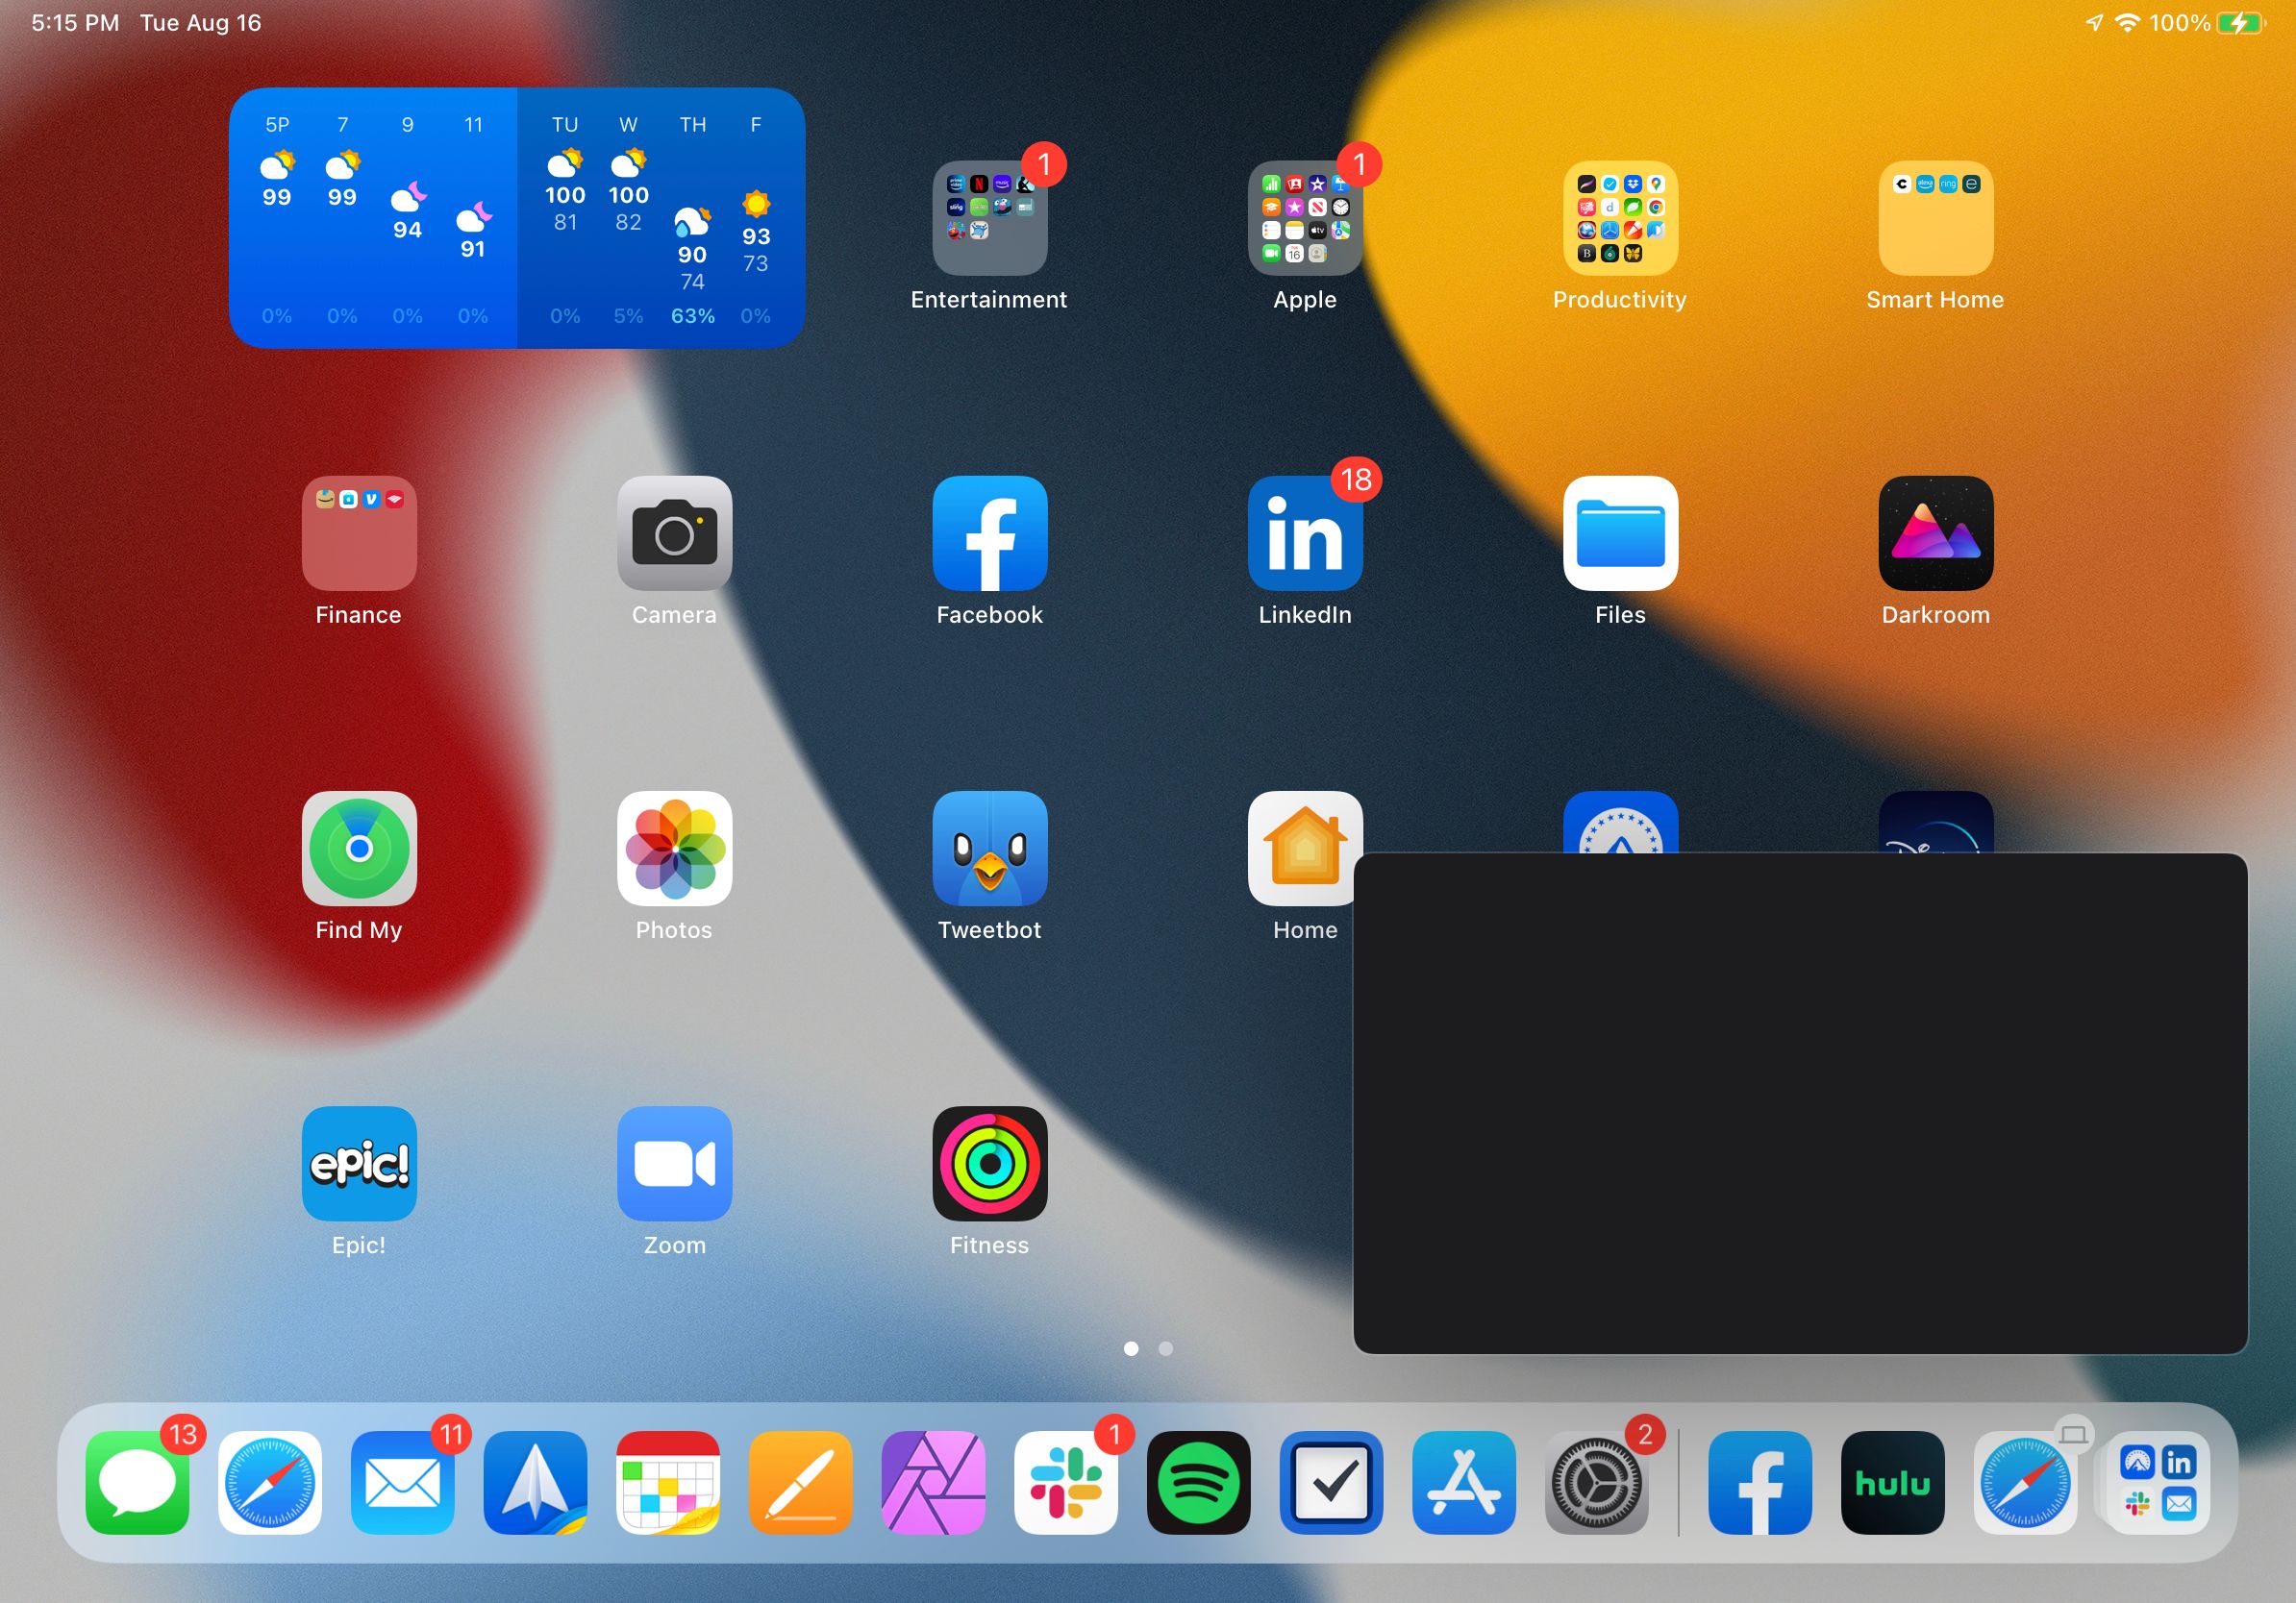Open the OmniFocus checkmark app in dock

pyautogui.click(x=1331, y=1482)
